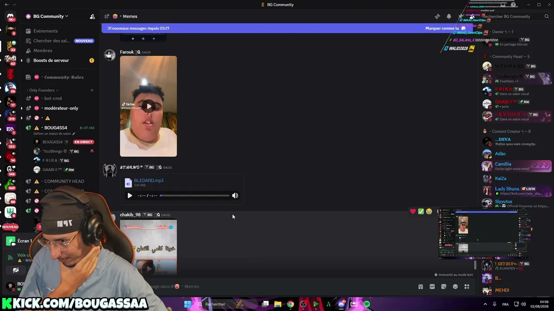This screenshot has width=554, height=311.
Task: Open the bot-cmd channel
Action: pyautogui.click(x=53, y=98)
